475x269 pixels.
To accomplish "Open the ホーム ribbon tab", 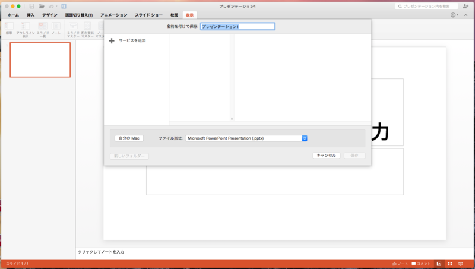I will click(x=13, y=15).
